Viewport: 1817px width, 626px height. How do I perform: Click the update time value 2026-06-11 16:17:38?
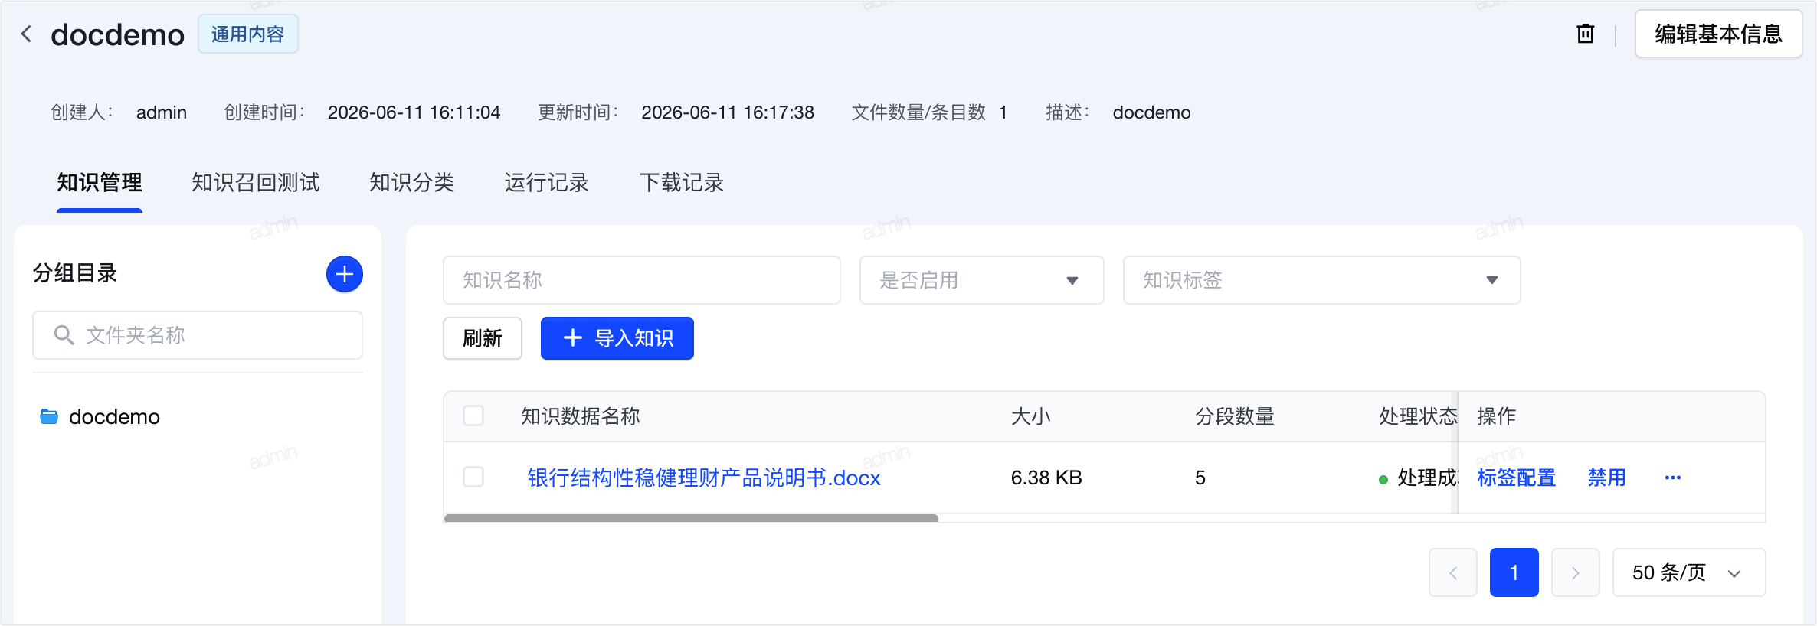[728, 112]
